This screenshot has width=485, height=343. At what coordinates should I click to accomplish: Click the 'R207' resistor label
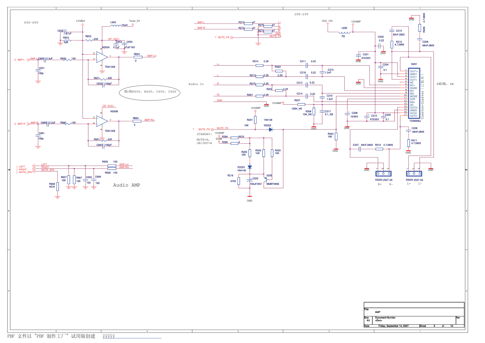click(297, 101)
